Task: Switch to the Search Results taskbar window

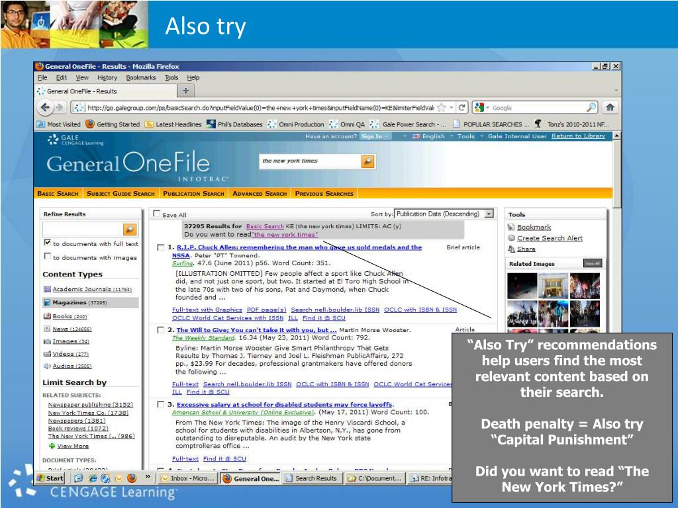Action: [x=311, y=478]
